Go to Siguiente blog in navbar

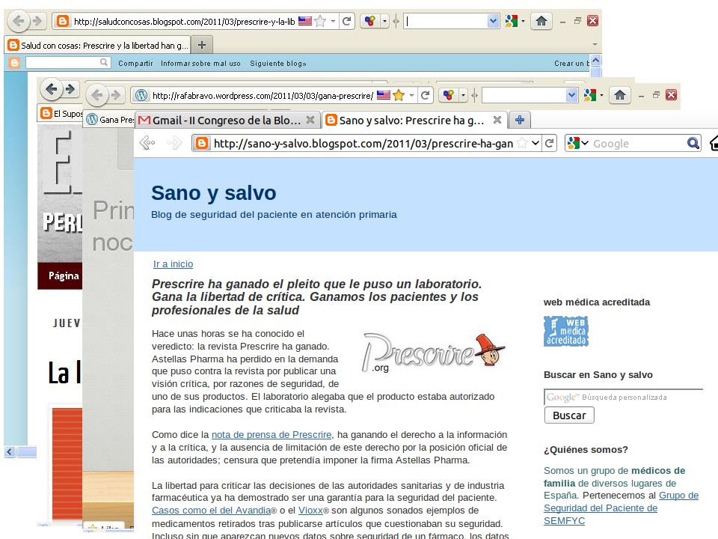click(x=278, y=63)
